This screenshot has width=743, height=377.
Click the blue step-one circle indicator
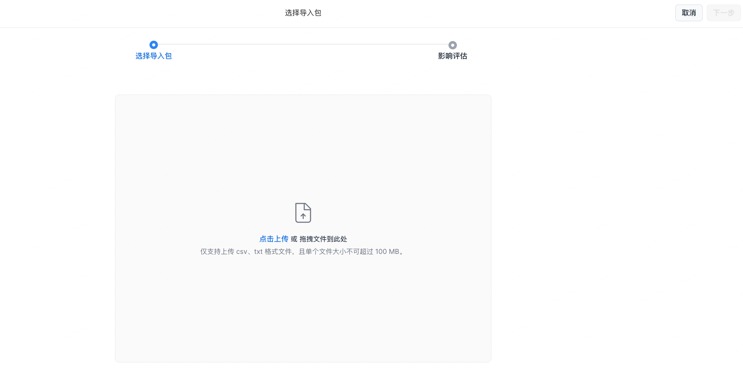(153, 45)
